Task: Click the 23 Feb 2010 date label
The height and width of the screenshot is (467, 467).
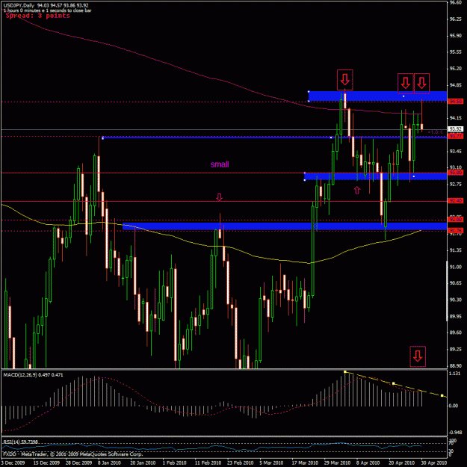Action: 240,463
